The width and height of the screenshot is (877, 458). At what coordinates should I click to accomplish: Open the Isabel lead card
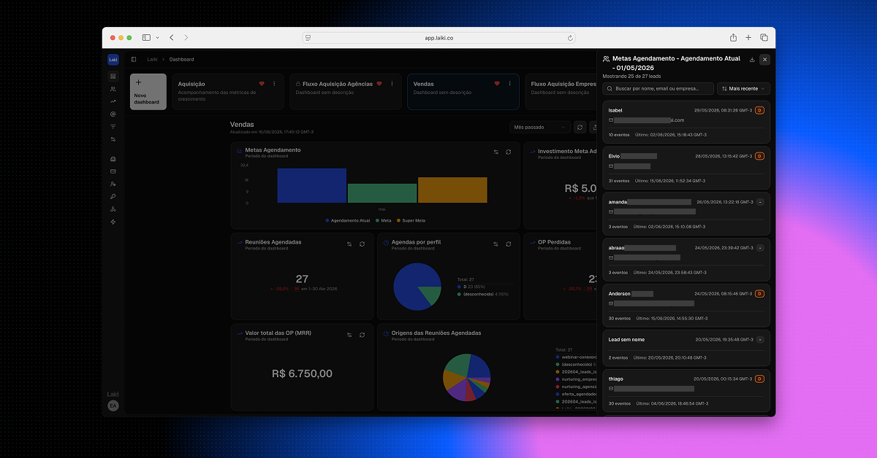(686, 123)
